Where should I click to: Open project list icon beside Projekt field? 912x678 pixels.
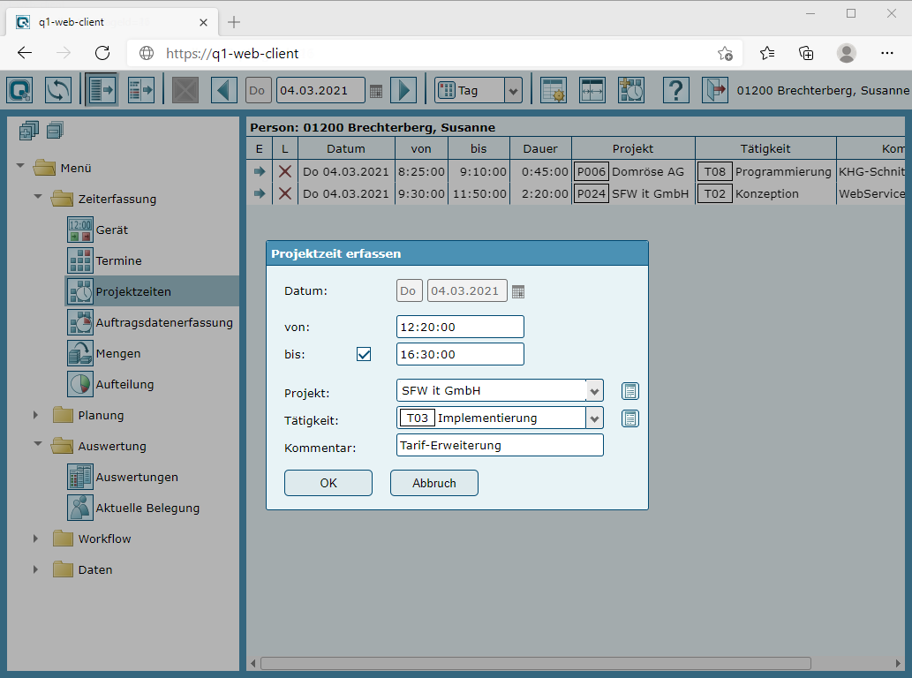point(629,391)
